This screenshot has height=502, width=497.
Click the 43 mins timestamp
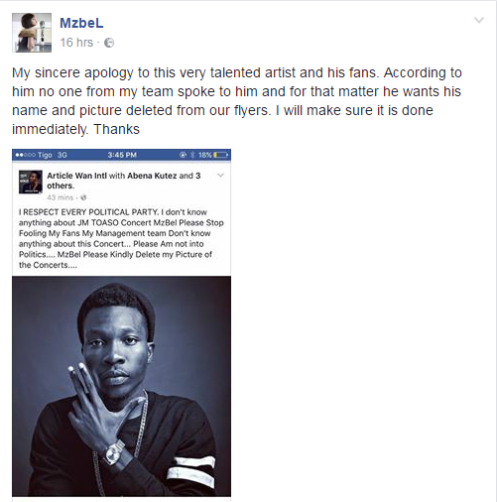pos(60,197)
